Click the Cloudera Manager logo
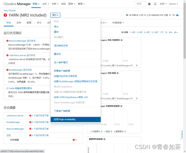The height and width of the screenshot is (153, 186). (17, 4)
